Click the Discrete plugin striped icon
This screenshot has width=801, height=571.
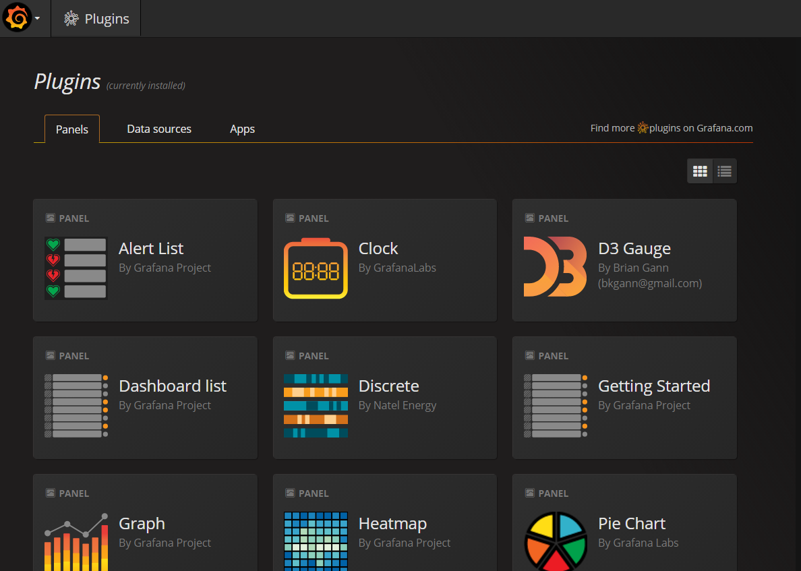(x=316, y=406)
